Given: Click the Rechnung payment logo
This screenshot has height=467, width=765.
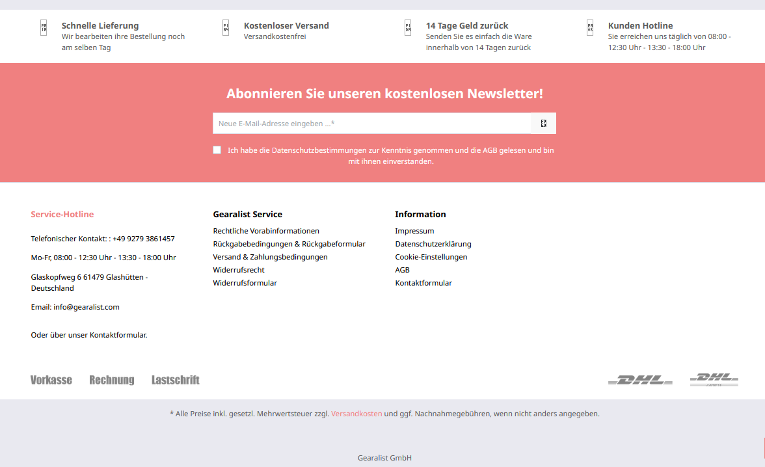Looking at the screenshot, I should pos(112,380).
